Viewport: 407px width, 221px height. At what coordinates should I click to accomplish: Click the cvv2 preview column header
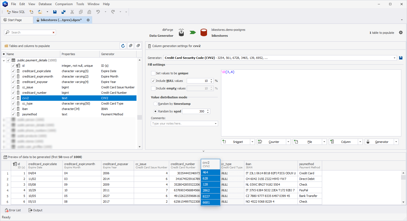click(211, 164)
